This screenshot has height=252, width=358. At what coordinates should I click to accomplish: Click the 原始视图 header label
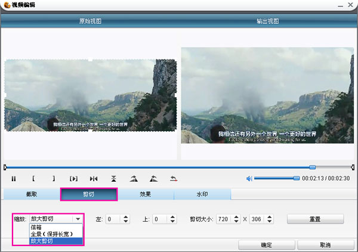tap(90, 21)
